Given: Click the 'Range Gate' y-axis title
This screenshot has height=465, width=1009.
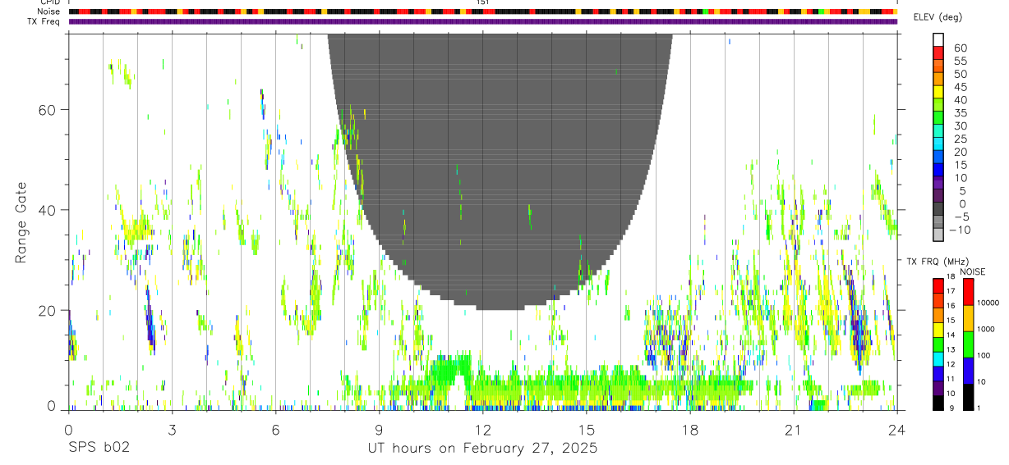Looking at the screenshot, I should click(21, 221).
